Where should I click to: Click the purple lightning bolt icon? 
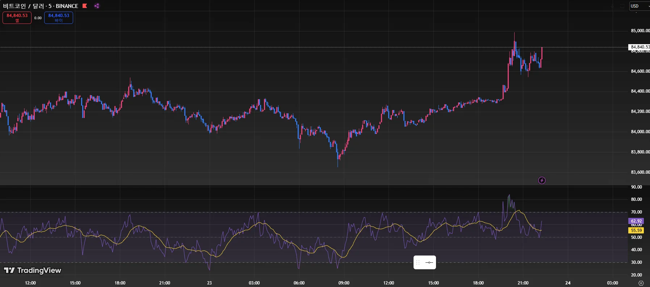542,180
